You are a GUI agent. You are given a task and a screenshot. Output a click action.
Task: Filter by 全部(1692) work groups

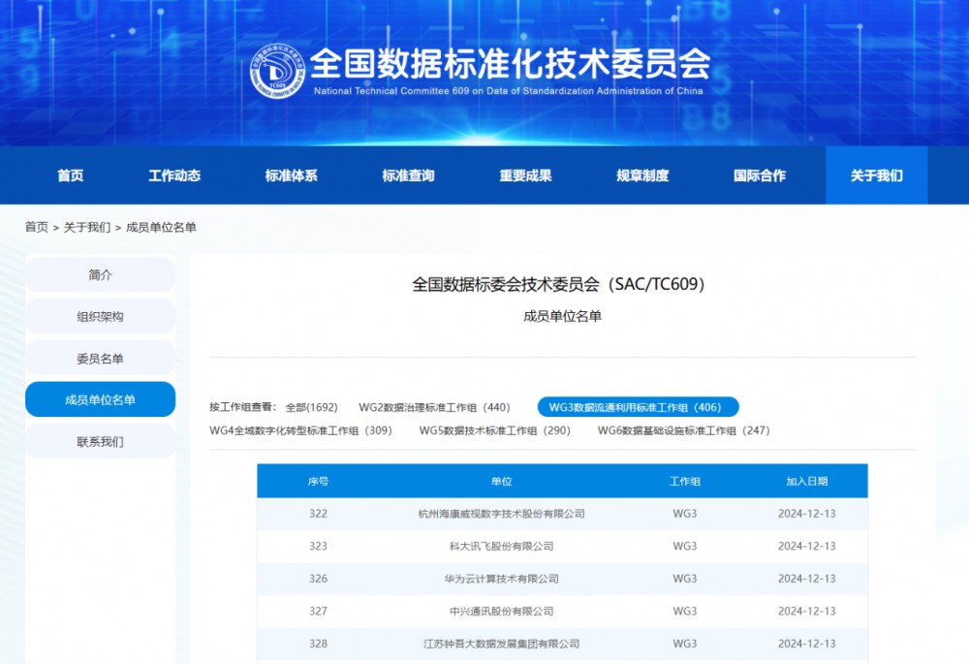click(x=311, y=407)
